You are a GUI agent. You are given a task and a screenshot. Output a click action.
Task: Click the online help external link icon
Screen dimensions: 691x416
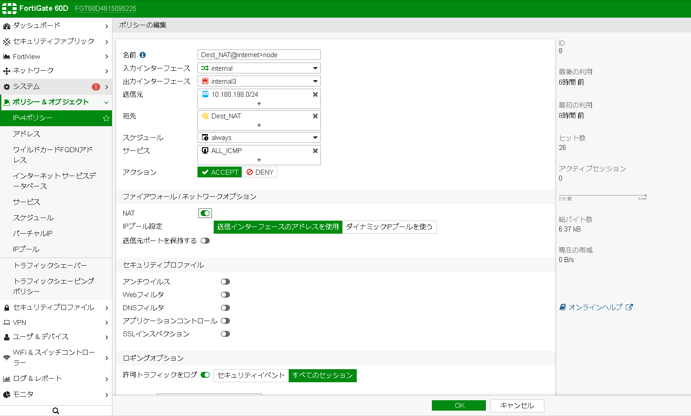click(x=629, y=307)
